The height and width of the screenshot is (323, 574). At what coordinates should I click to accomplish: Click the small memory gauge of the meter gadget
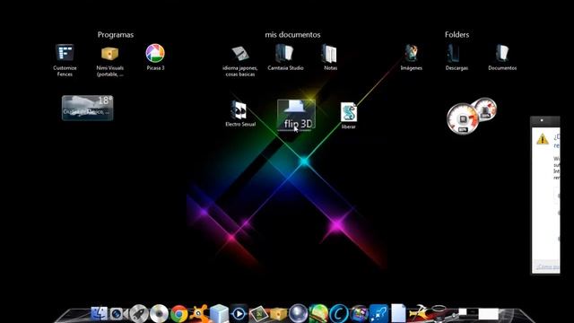485,109
